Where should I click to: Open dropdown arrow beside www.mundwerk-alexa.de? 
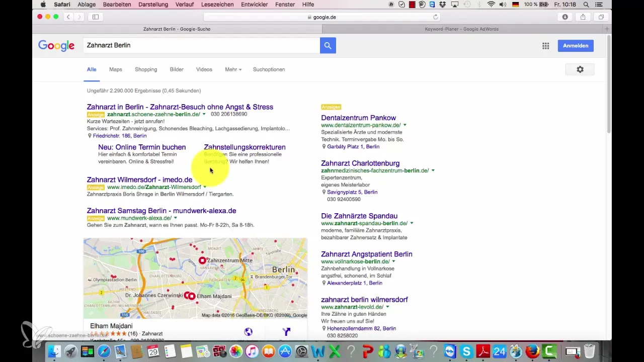[176, 218]
